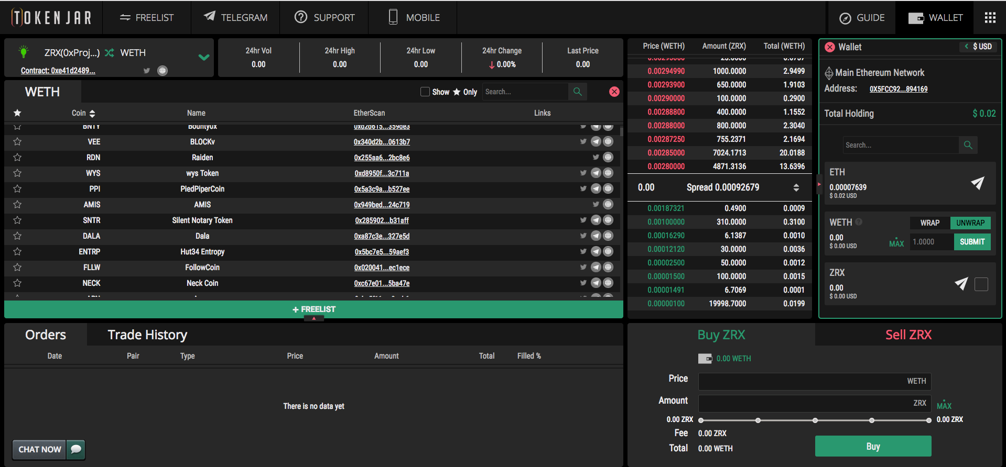Open the Telegram icon in the WYS row
Screen dimensions: 1006x467
[596, 173]
